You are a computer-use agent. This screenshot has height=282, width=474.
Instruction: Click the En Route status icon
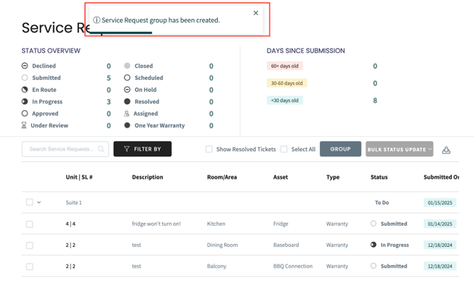coord(25,90)
